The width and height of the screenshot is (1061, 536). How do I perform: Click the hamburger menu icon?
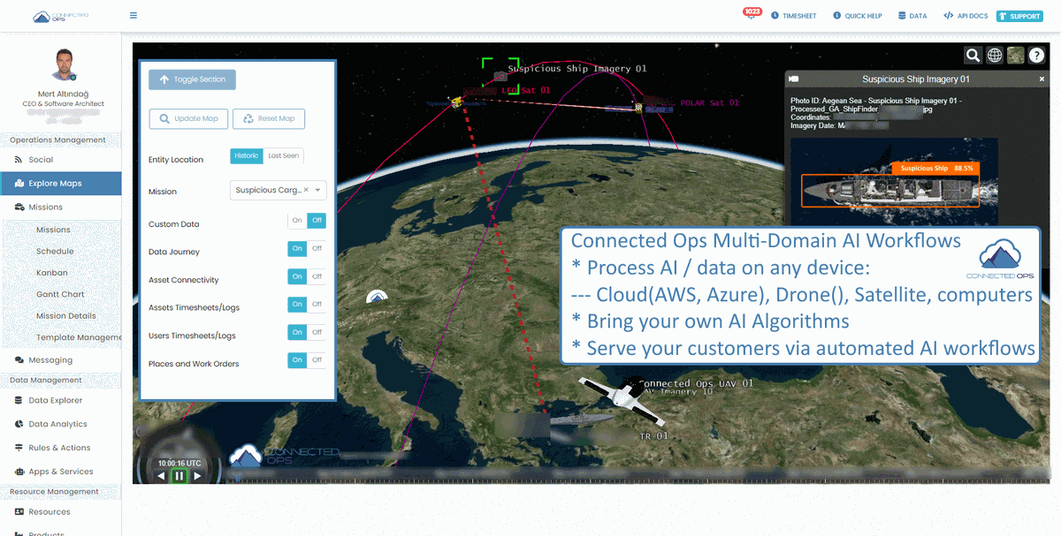click(134, 15)
